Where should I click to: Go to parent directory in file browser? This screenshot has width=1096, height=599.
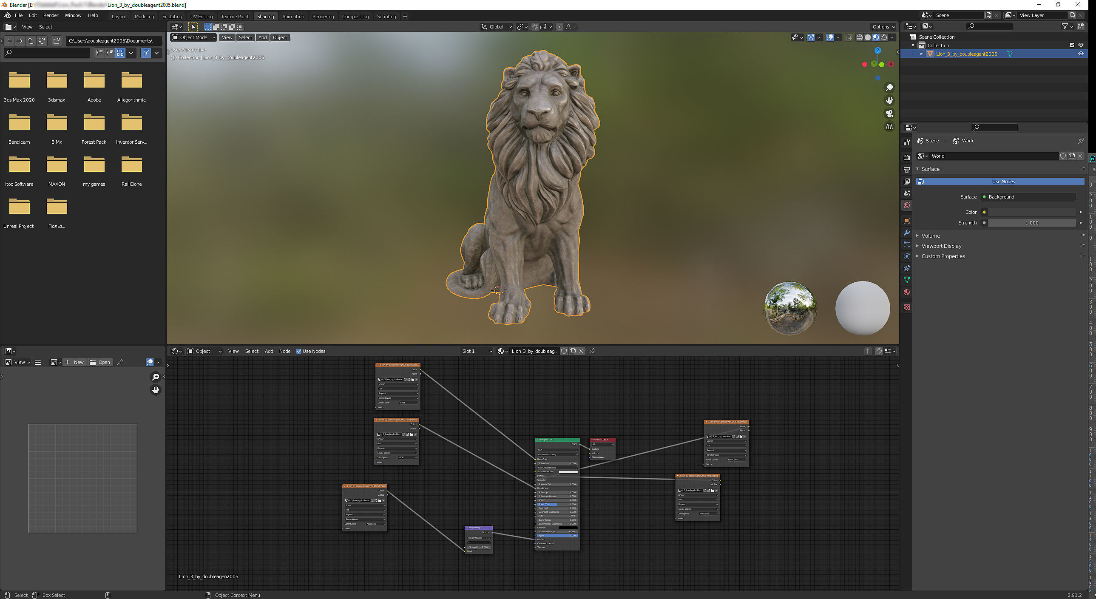click(x=31, y=41)
